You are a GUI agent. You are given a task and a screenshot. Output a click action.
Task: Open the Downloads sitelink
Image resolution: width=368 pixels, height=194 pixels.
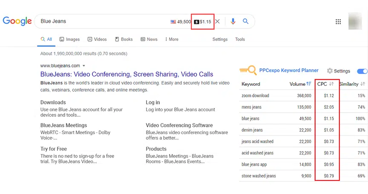click(x=53, y=102)
